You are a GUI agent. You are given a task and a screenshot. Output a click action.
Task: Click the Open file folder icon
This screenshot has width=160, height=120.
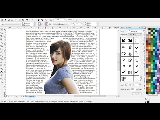(x=5, y=20)
